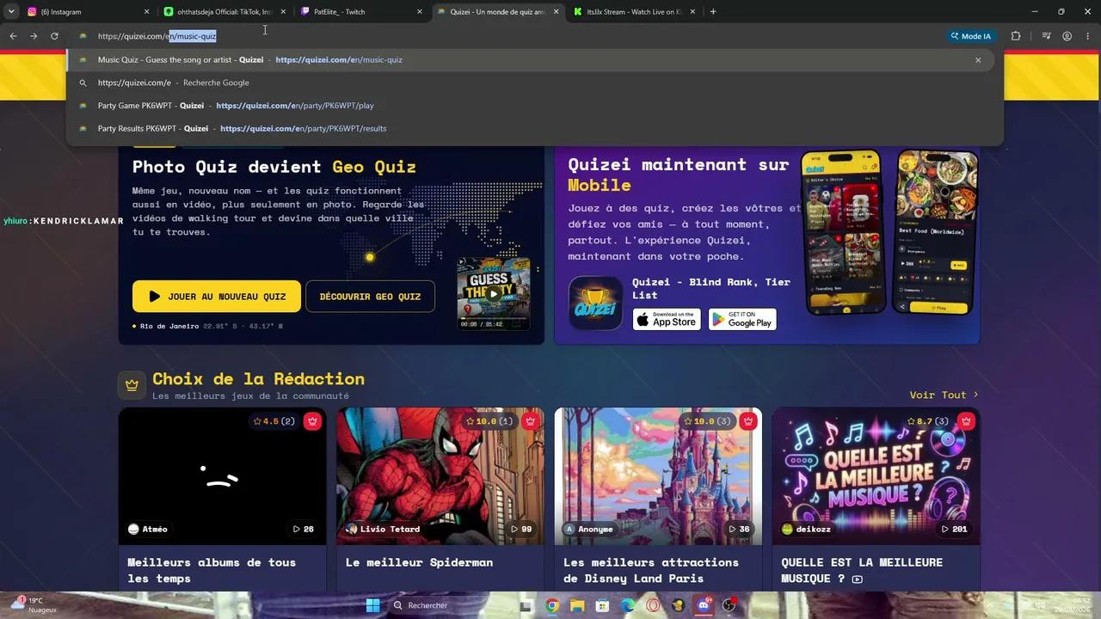Image resolution: width=1101 pixels, height=619 pixels.
Task: Click Jouer au nouveau quiz button
Action: [x=217, y=297]
